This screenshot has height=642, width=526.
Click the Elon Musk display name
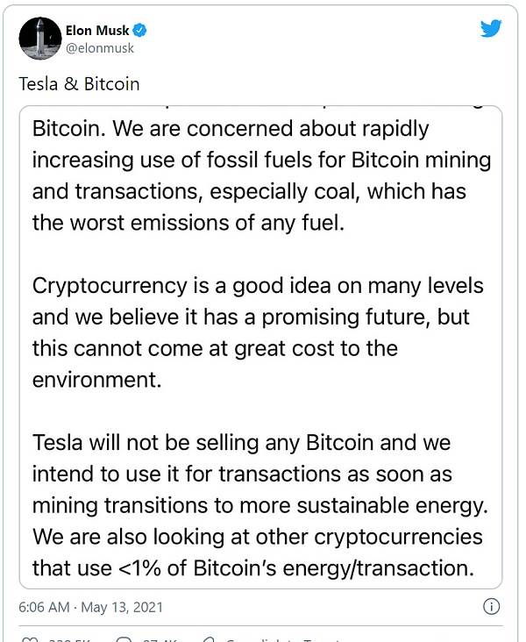coord(97,31)
